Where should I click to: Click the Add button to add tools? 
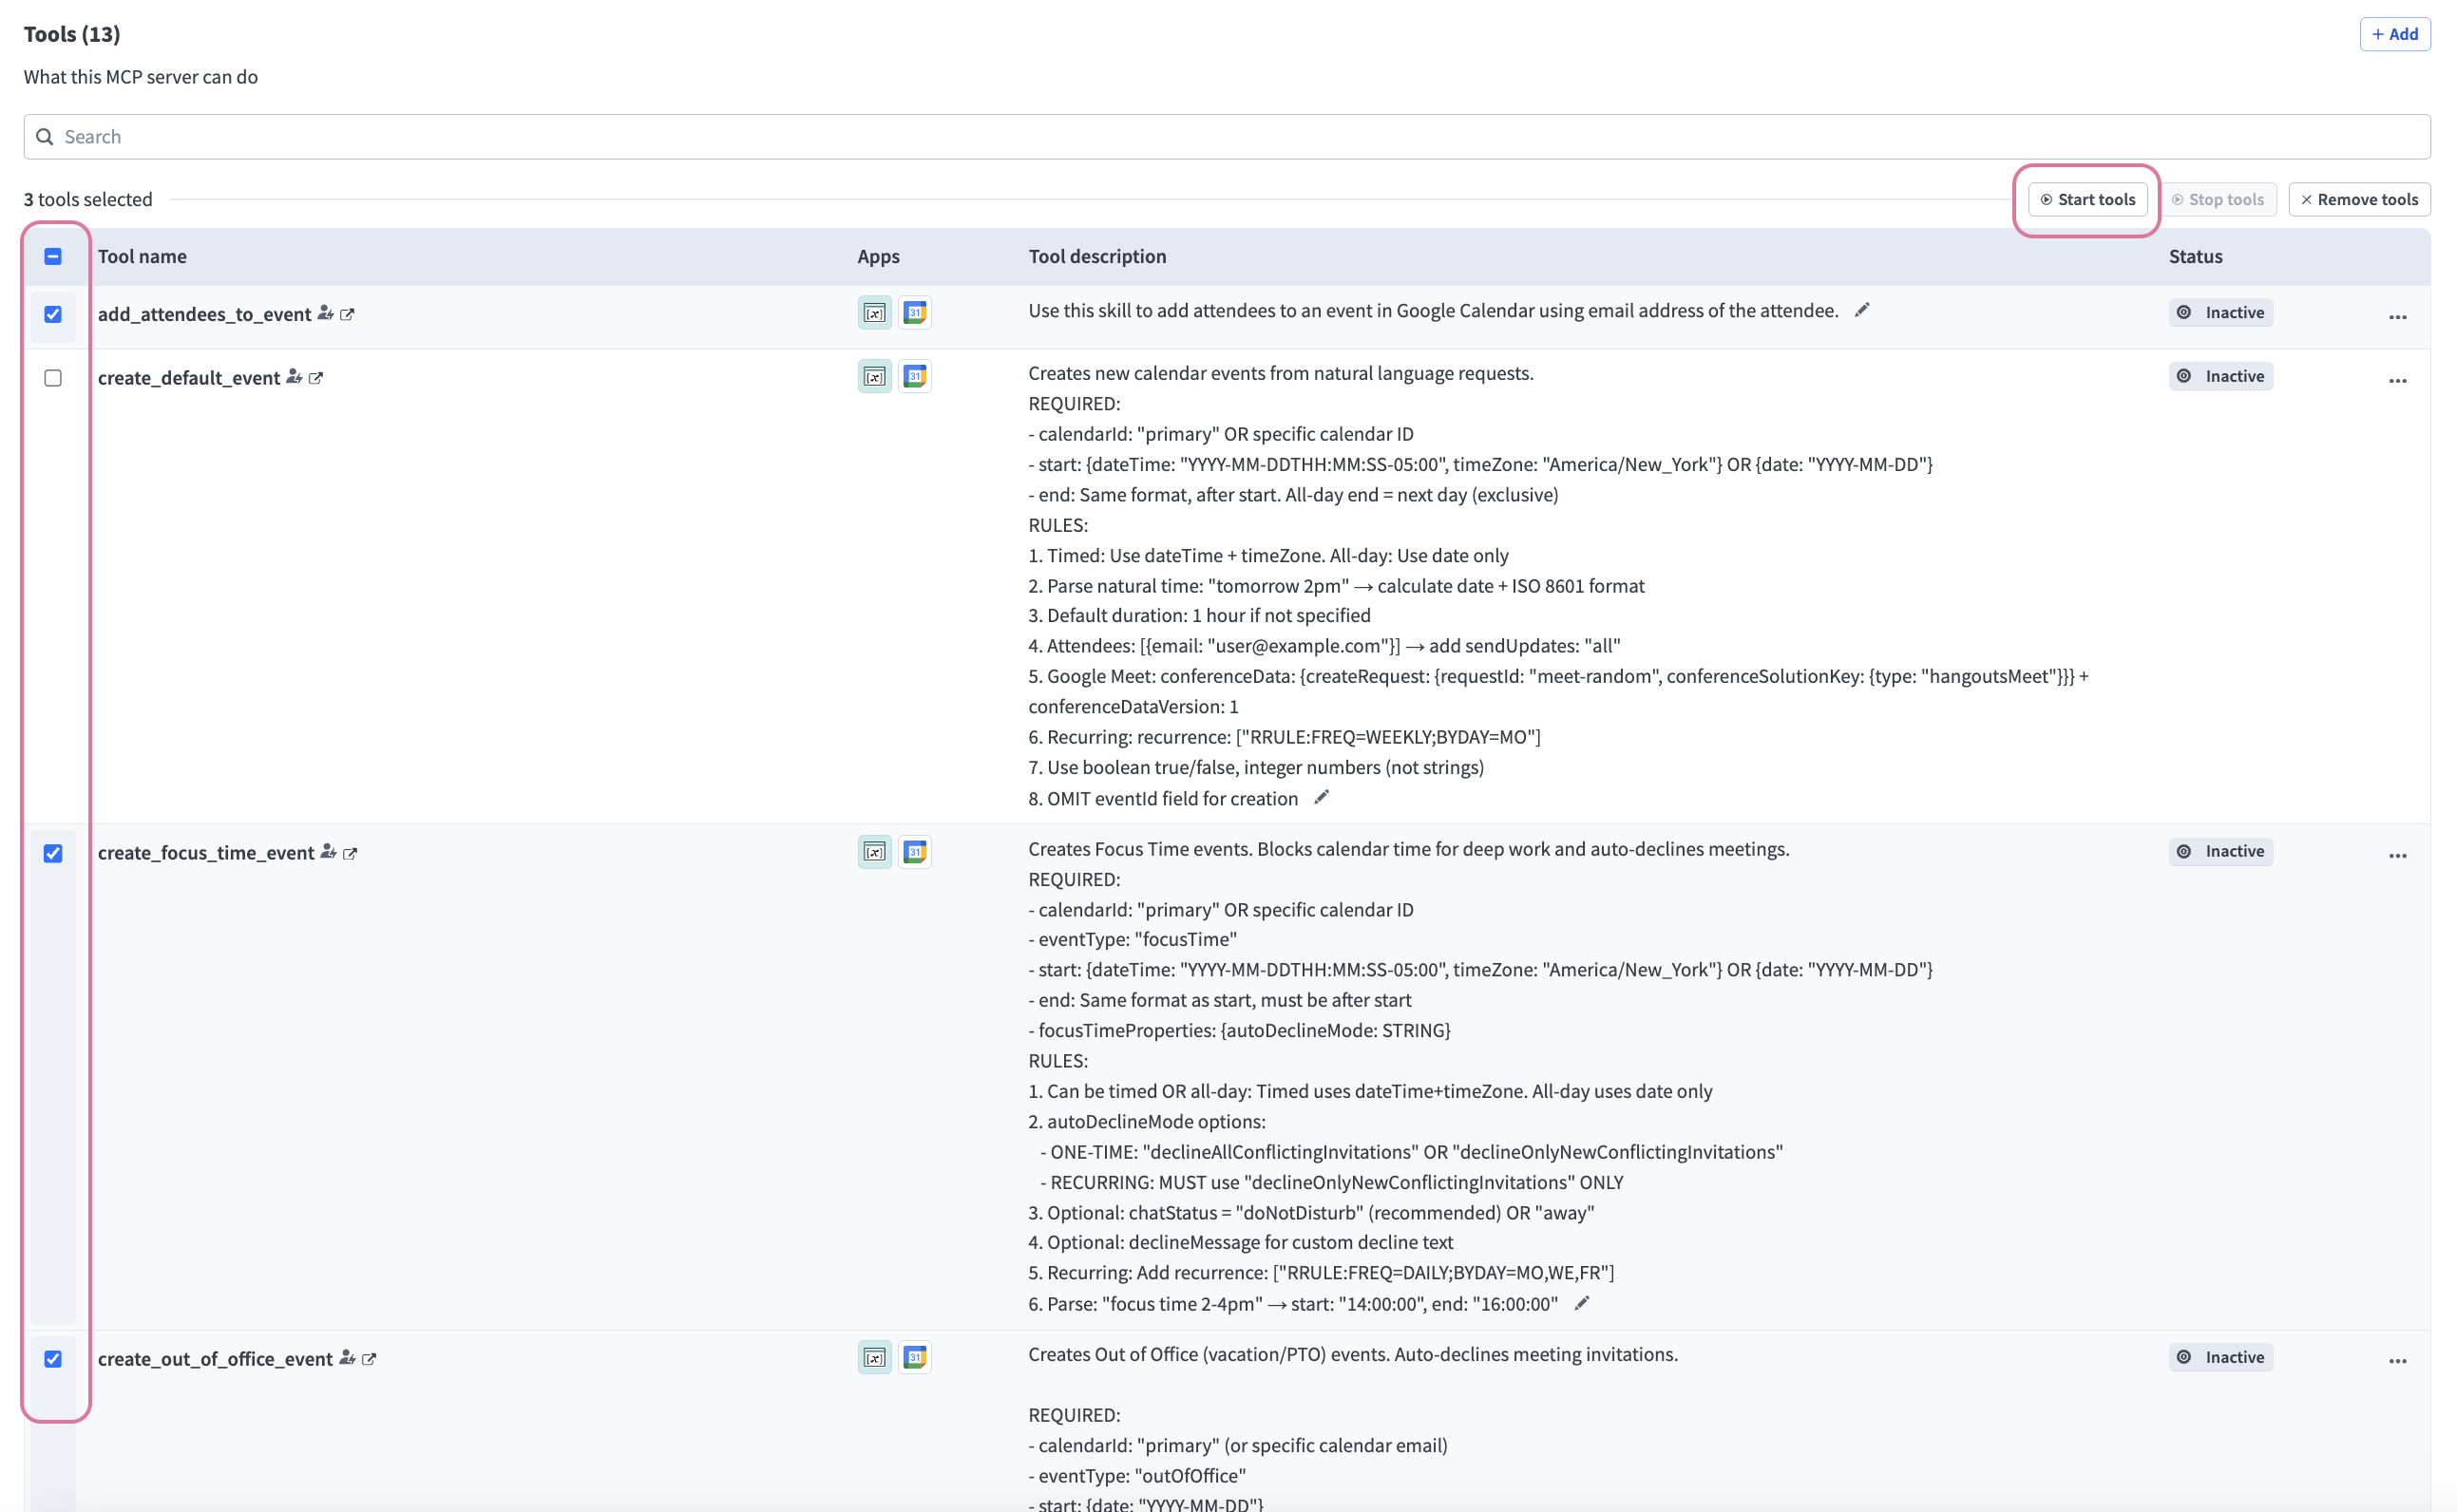2394,33
